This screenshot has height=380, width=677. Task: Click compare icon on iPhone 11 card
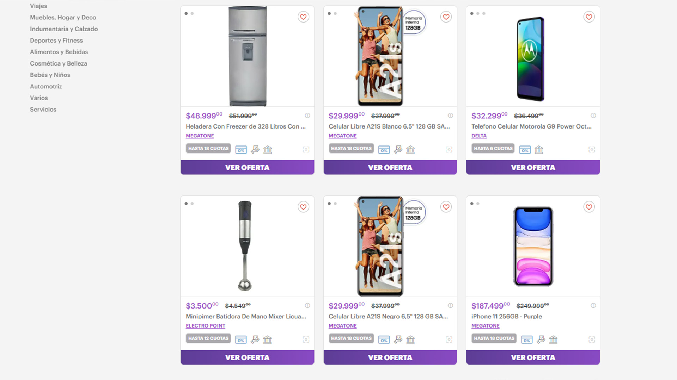[592, 339]
